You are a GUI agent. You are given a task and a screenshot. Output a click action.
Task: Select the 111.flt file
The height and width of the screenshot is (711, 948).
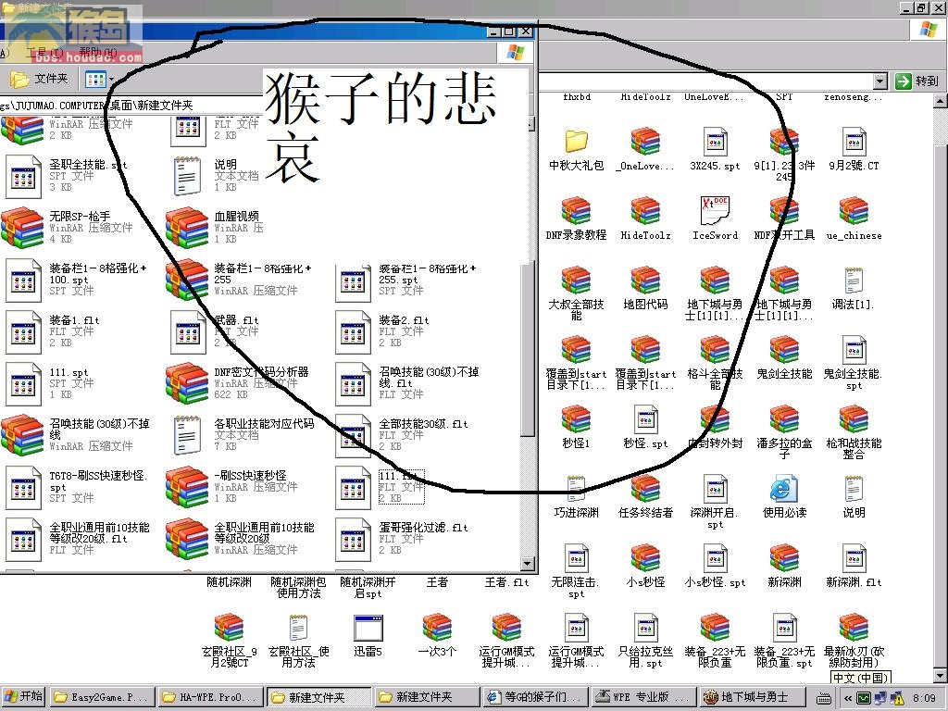(380, 488)
